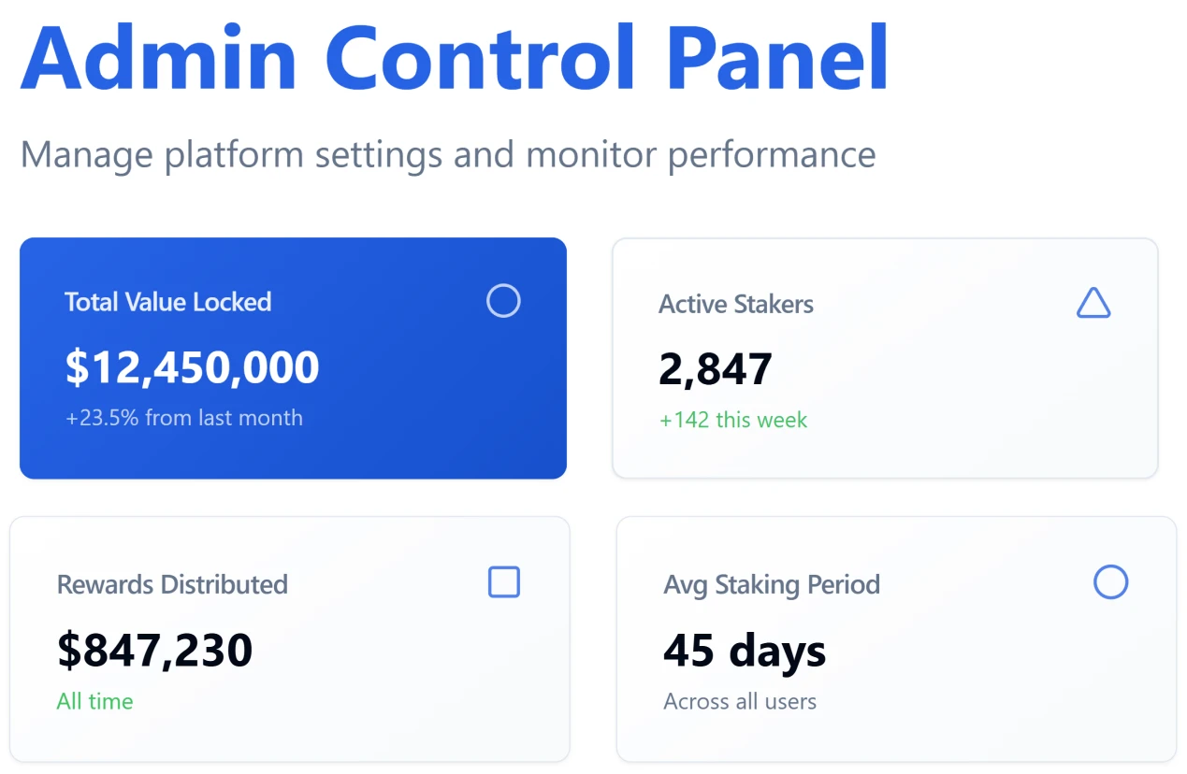Click the '+23.5% from last month' growth text
The height and width of the screenshot is (774, 1187).
click(183, 418)
